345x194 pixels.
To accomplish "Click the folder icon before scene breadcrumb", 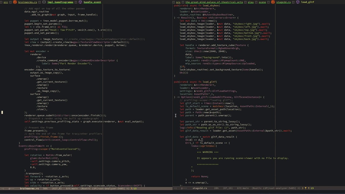I will pos(256,2).
